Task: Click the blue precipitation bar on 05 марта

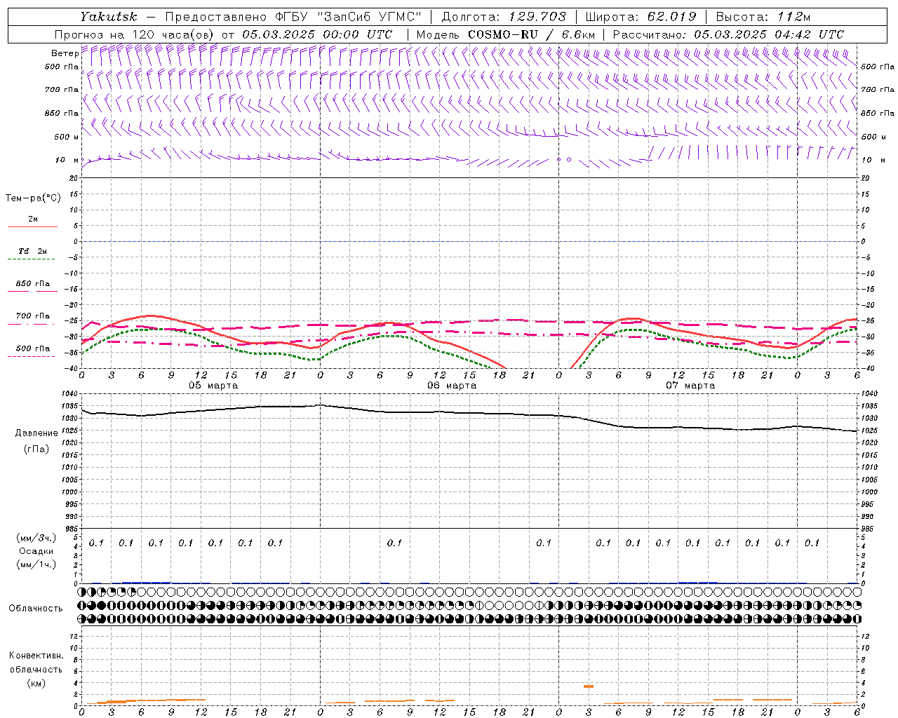Action: (147, 582)
